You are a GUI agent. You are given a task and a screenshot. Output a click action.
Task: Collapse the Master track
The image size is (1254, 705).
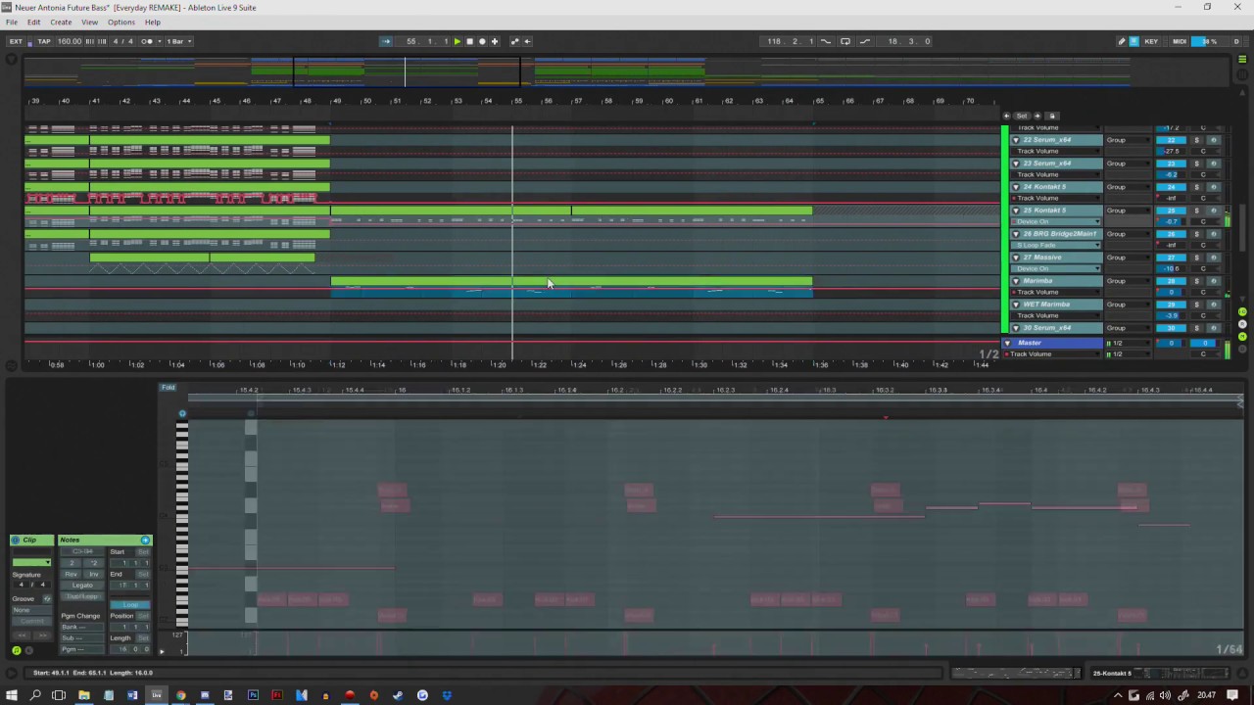coord(1008,343)
